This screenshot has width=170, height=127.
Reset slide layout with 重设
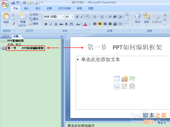[x=34, y=19]
